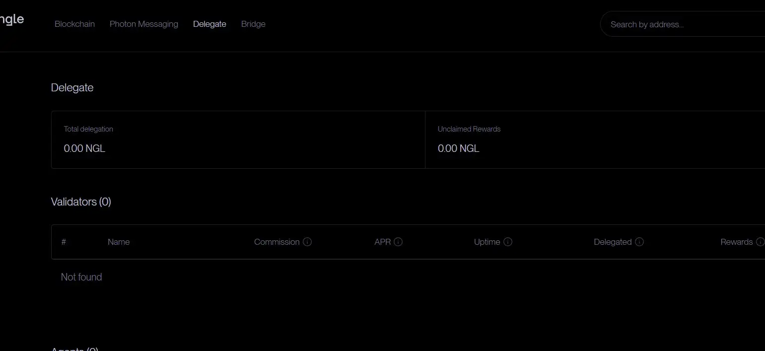
Task: Click the APR info icon
Action: (x=398, y=242)
